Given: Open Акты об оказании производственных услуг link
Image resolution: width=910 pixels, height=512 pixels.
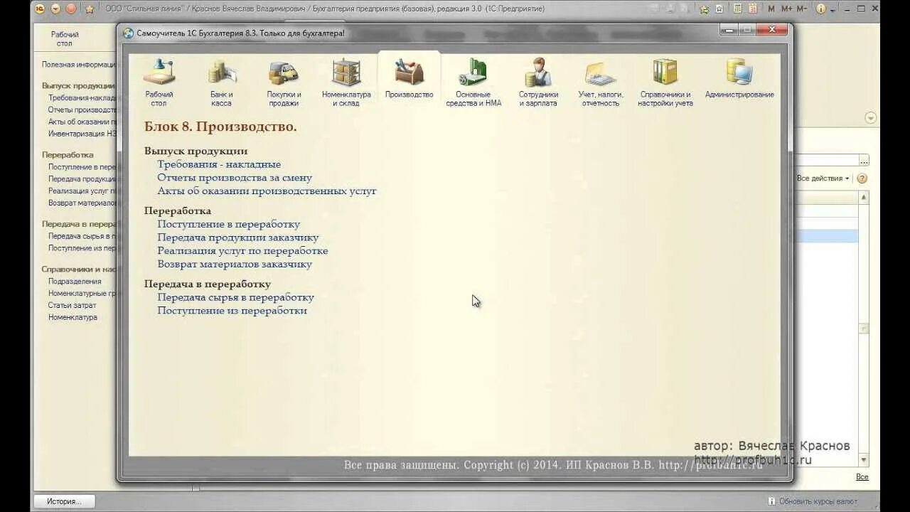Looking at the screenshot, I should [267, 191].
